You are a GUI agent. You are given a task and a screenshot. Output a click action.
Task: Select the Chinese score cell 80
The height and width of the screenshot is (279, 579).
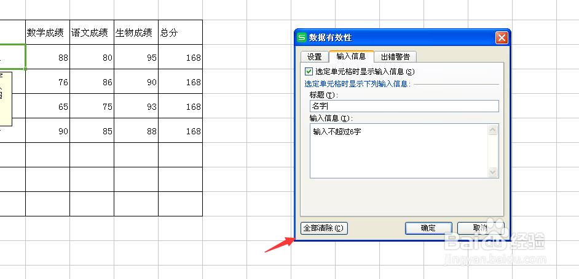coord(92,57)
